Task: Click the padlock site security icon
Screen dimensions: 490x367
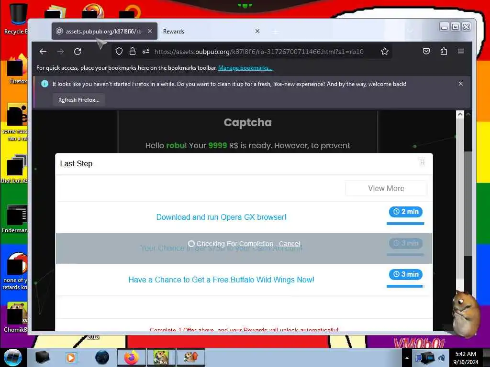Action: (133, 52)
